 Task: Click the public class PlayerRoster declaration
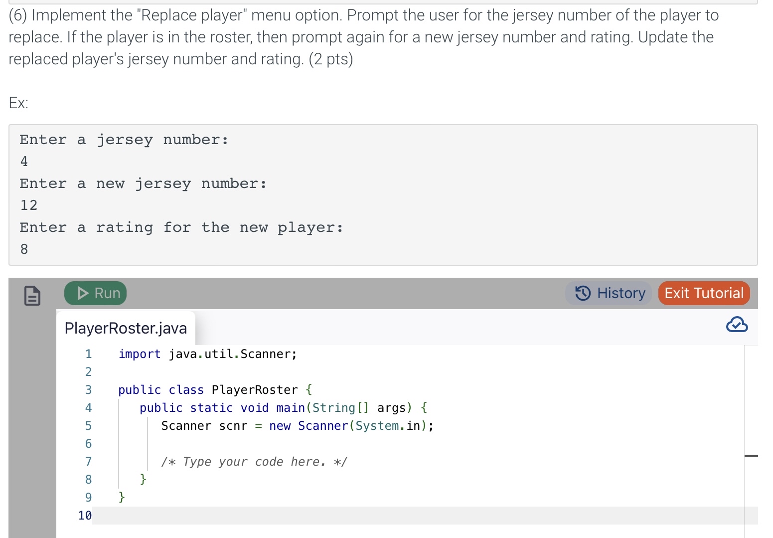coord(214,389)
